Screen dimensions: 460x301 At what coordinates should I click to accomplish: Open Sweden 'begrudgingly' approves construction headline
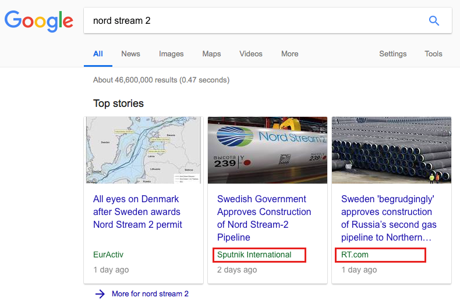[x=389, y=218]
